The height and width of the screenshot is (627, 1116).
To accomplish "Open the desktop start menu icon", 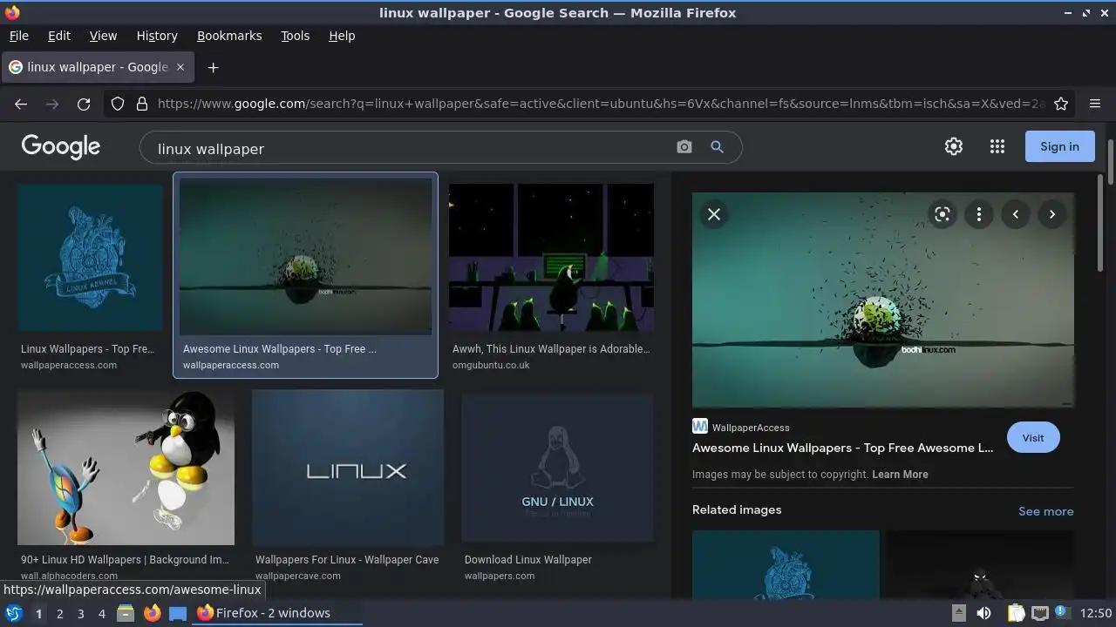I will click(14, 613).
